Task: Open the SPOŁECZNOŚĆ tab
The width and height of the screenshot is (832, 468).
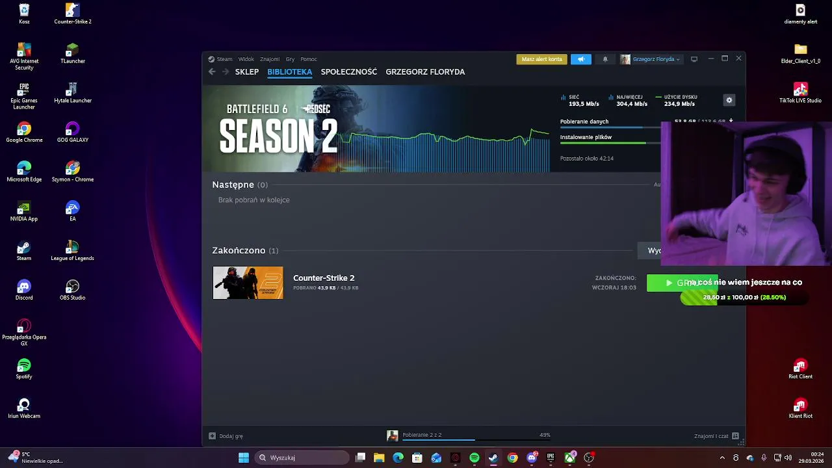Action: point(349,71)
